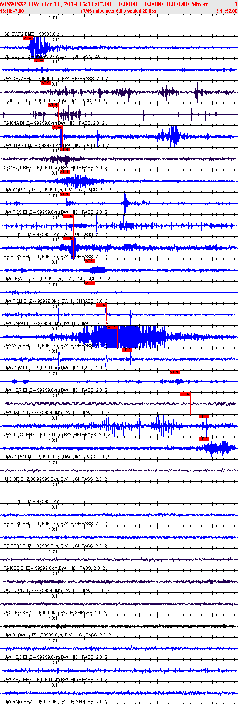Click the pick flag on the UW.JCW trace

(174, 372)
